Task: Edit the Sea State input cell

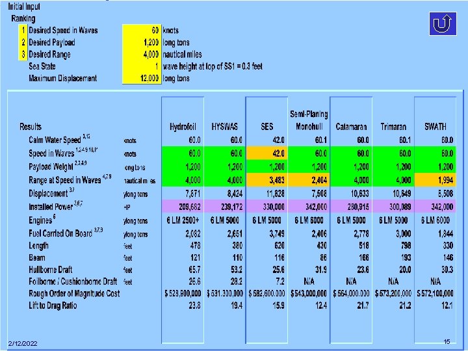Action: [x=142, y=66]
